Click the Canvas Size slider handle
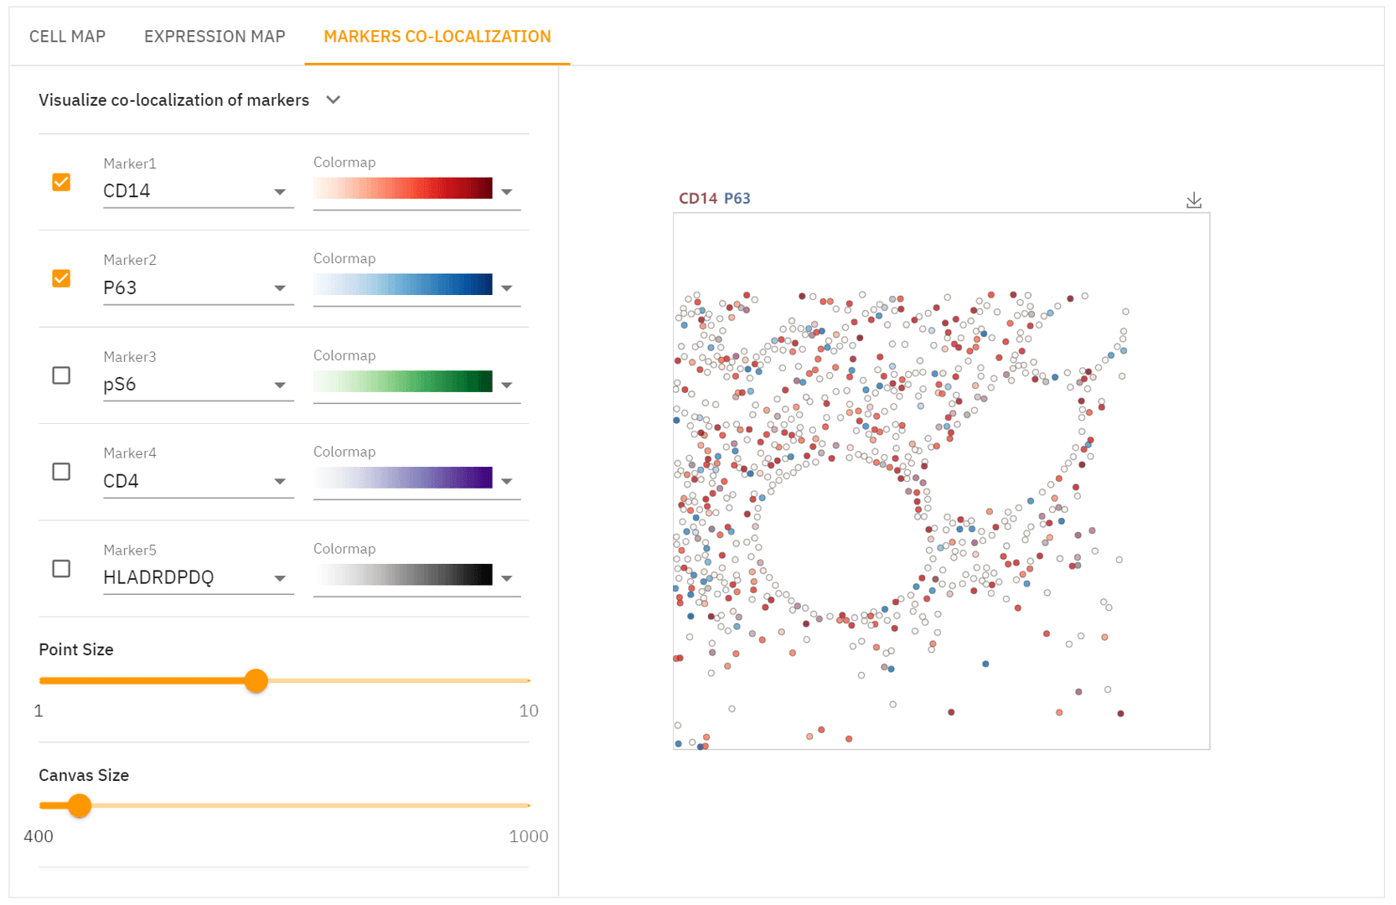The width and height of the screenshot is (1396, 905). coord(80,805)
